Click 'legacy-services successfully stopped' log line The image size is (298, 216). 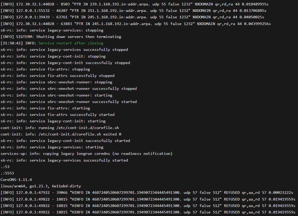click(64, 50)
